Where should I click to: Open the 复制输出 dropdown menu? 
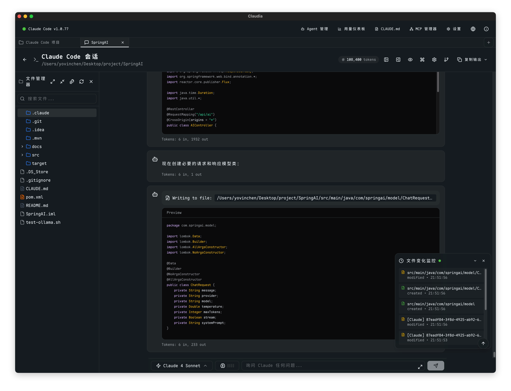(472, 60)
